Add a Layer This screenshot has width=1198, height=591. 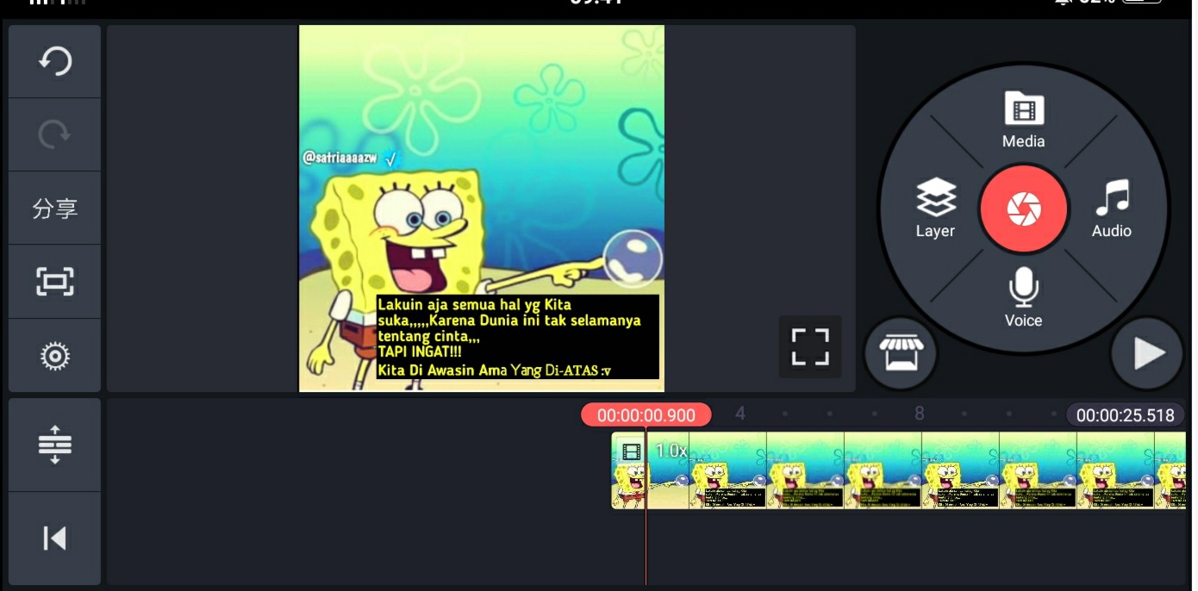click(935, 208)
